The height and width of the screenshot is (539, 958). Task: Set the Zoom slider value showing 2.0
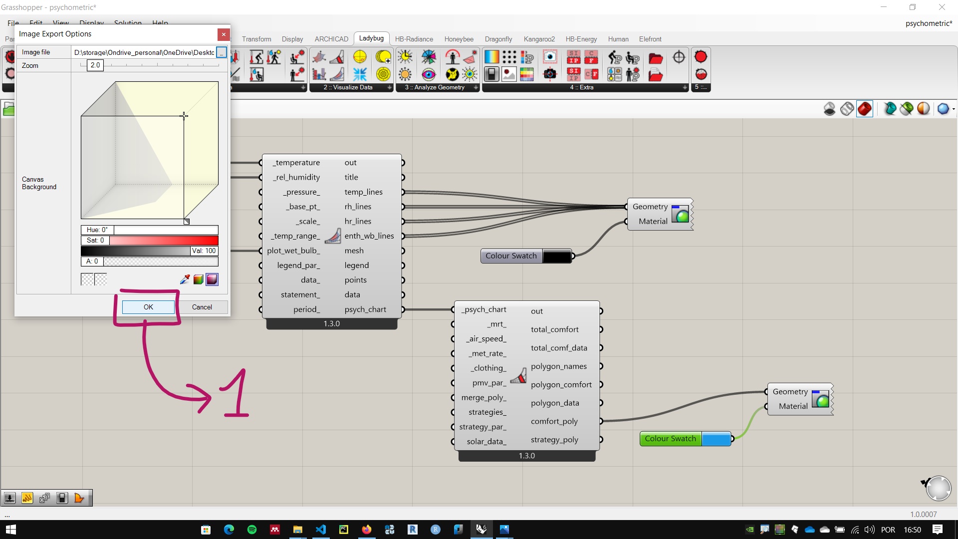(95, 65)
